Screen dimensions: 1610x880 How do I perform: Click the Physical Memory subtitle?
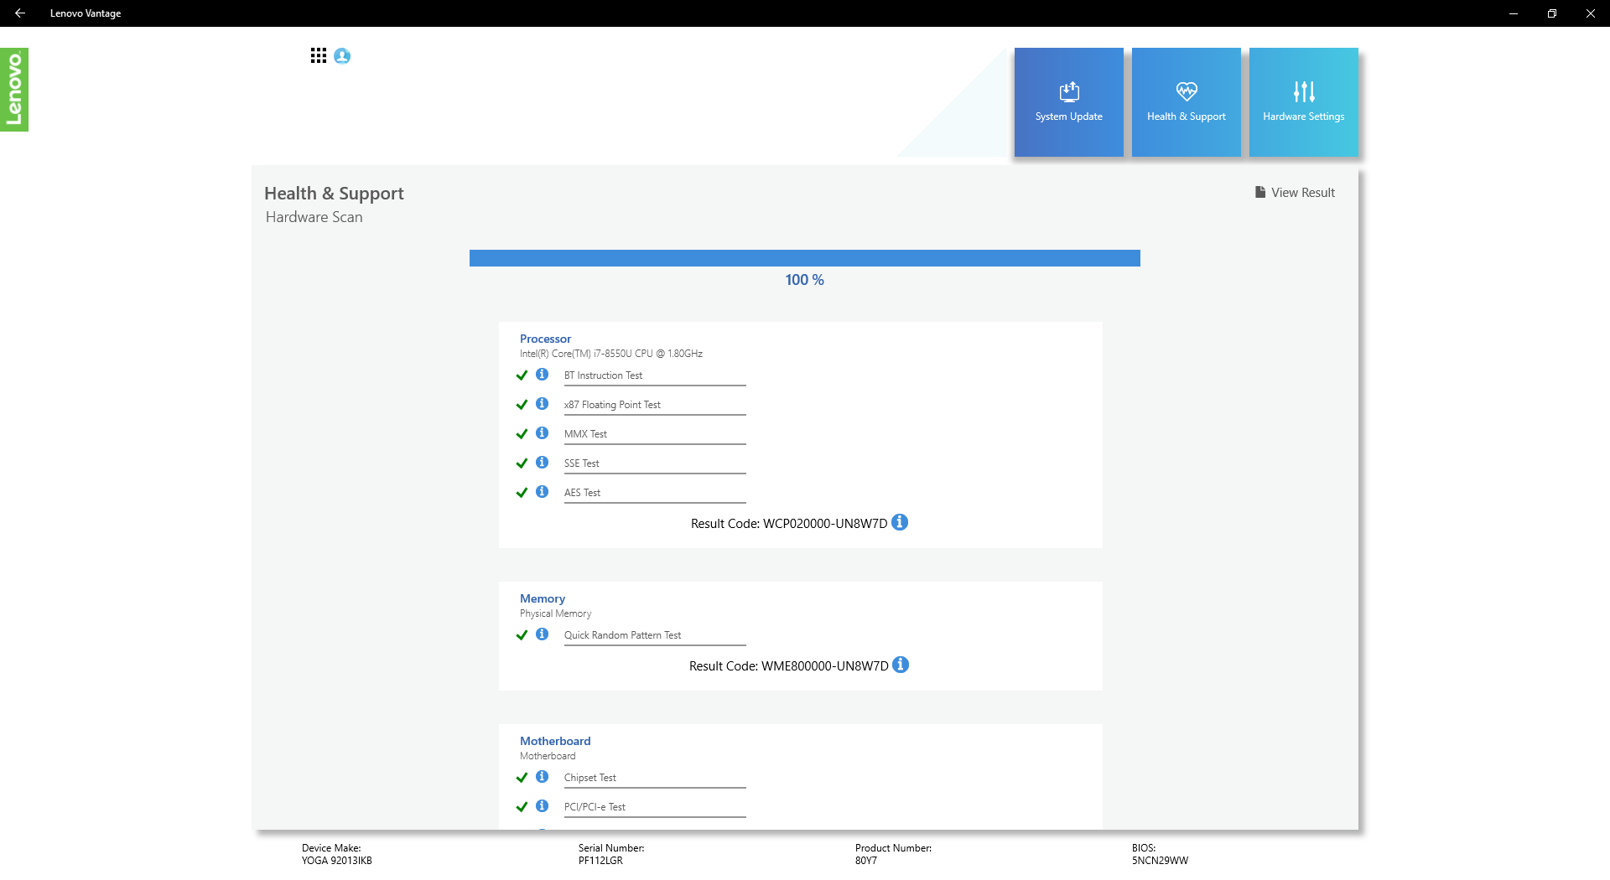coord(555,613)
